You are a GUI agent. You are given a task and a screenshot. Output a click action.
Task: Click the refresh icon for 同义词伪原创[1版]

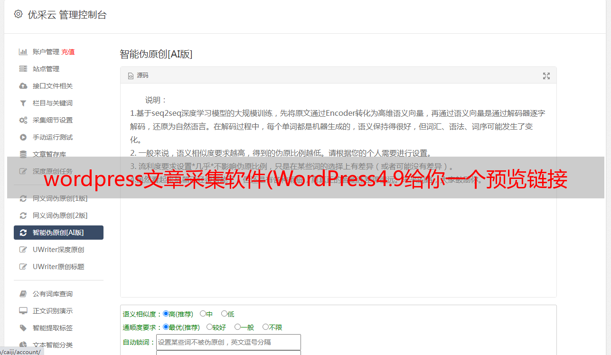point(23,198)
